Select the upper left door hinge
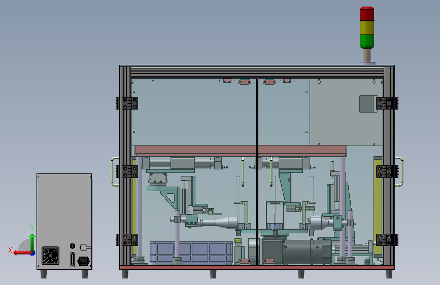This screenshot has width=440, height=285. [x=127, y=103]
